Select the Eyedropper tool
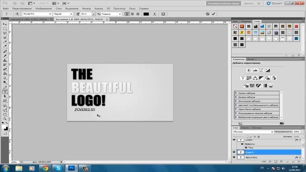The image size is (306, 172). [5, 46]
